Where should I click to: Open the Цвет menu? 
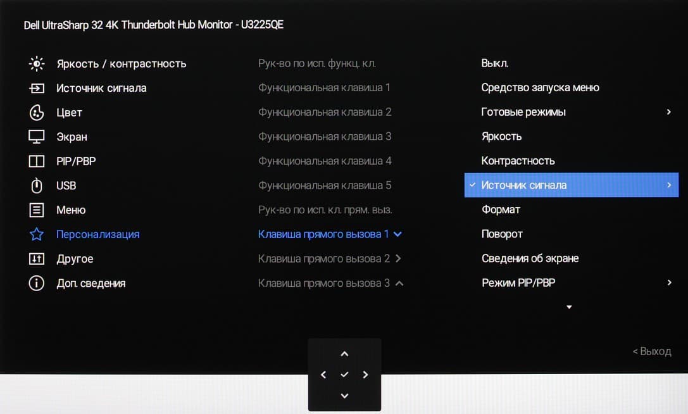pos(70,113)
